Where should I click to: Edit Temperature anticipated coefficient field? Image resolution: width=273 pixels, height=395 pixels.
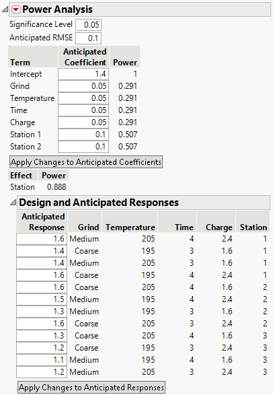click(x=83, y=98)
